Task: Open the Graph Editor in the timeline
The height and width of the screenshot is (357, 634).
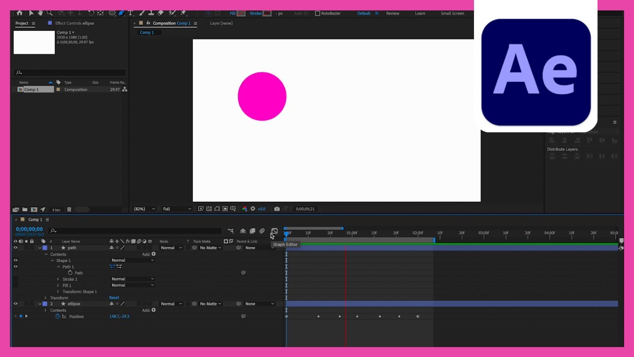Action: pyautogui.click(x=274, y=231)
